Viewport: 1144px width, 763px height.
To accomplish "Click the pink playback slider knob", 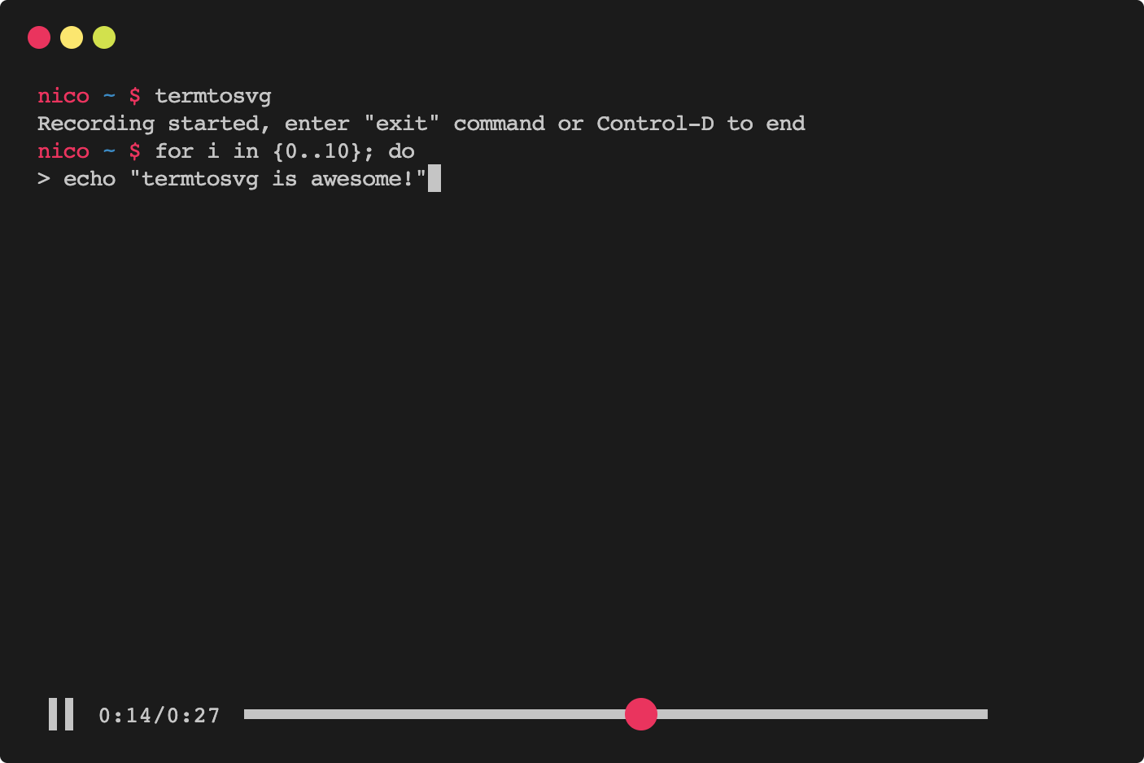I will 641,714.
